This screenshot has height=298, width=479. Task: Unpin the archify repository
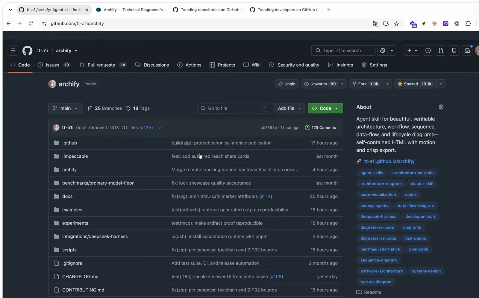click(x=287, y=84)
